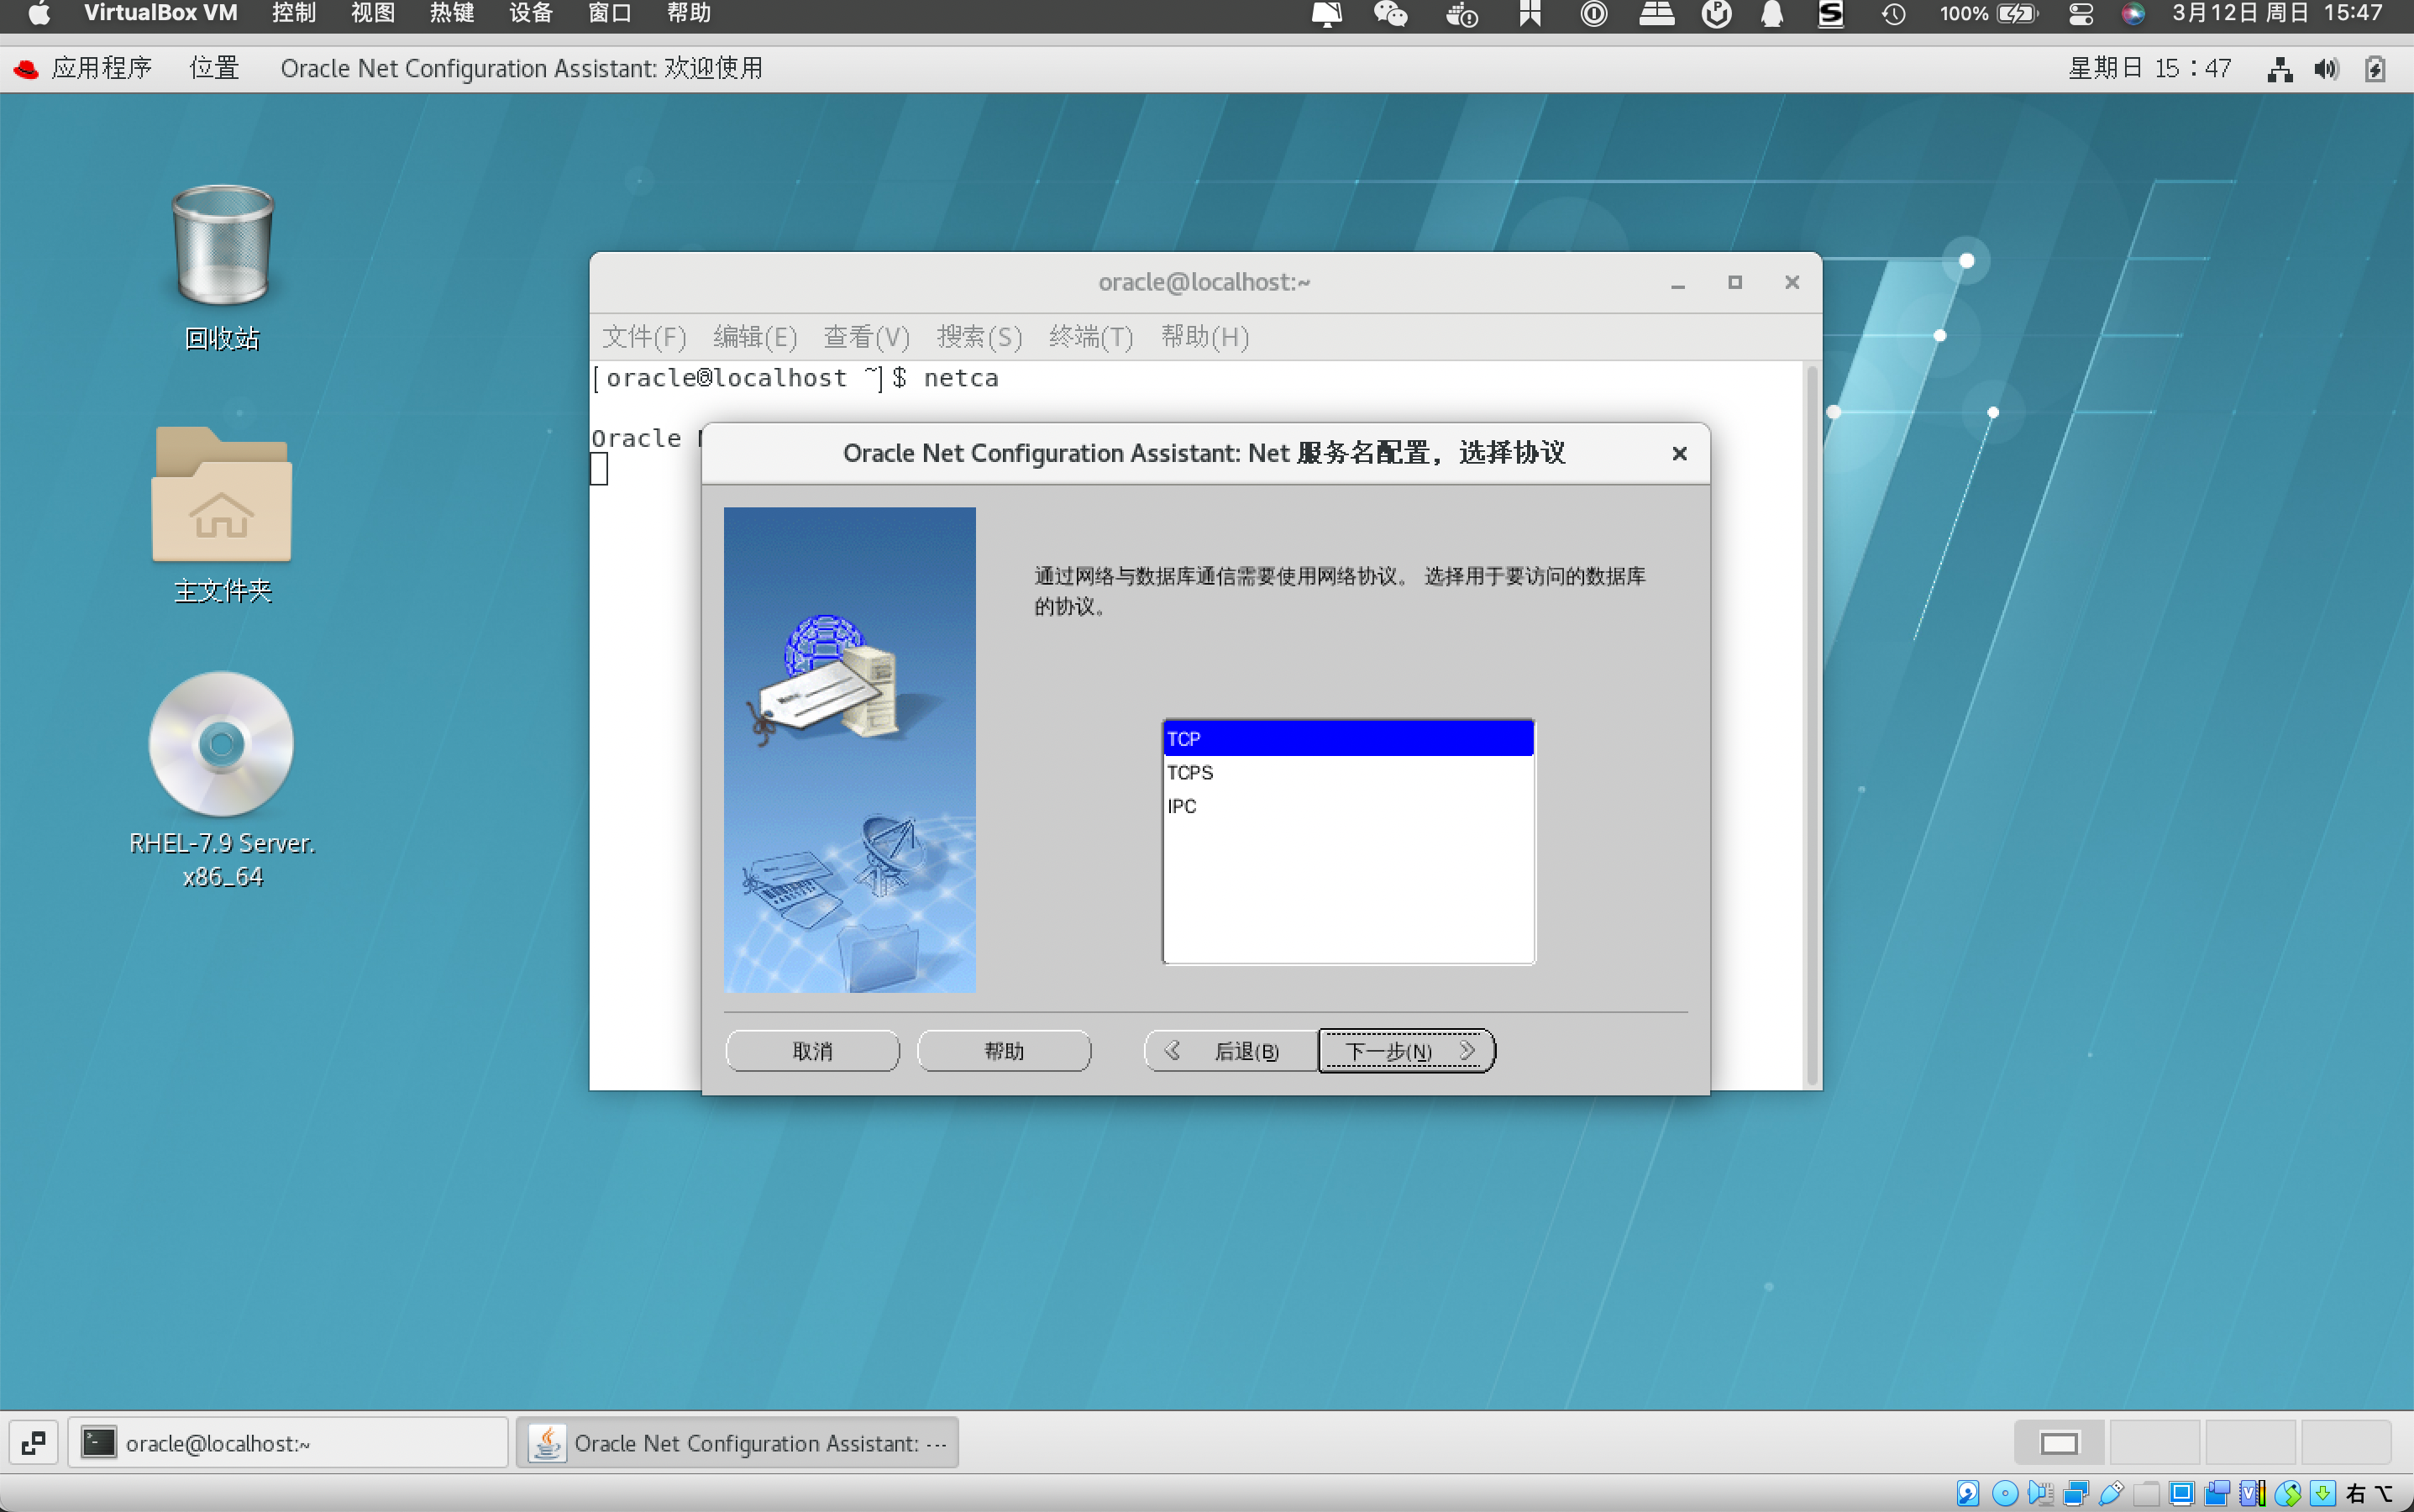Viewport: 2414px width, 1512px height.
Task: Open 搜索(S) menu in terminal
Action: pyautogui.click(x=979, y=337)
